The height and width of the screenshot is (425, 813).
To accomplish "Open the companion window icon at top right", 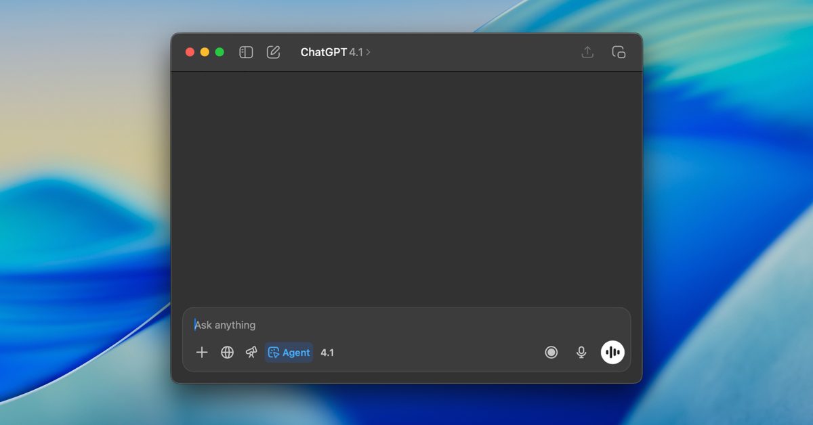I will 619,52.
